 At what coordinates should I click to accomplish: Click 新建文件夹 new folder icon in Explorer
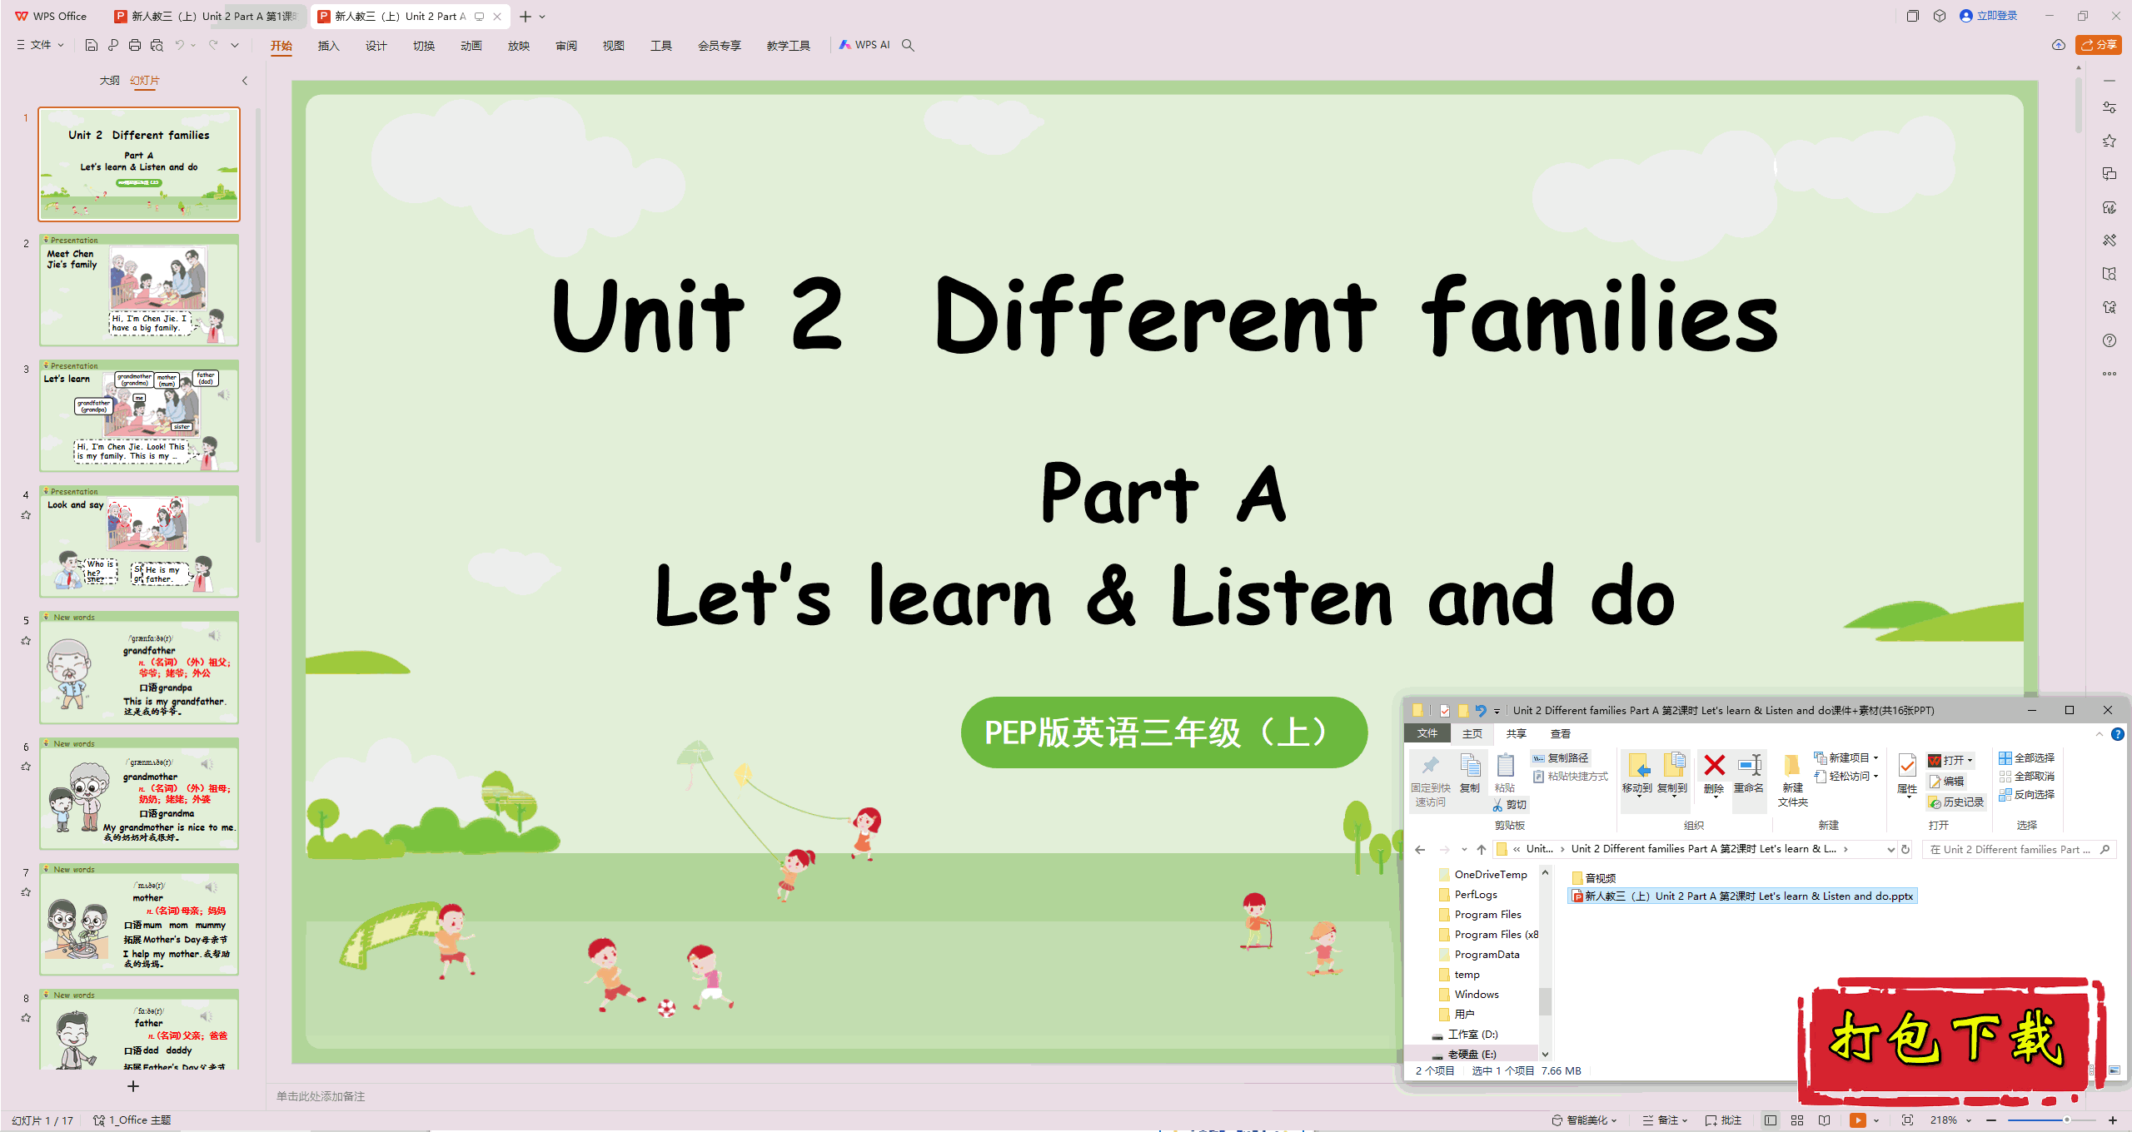pyautogui.click(x=1792, y=780)
